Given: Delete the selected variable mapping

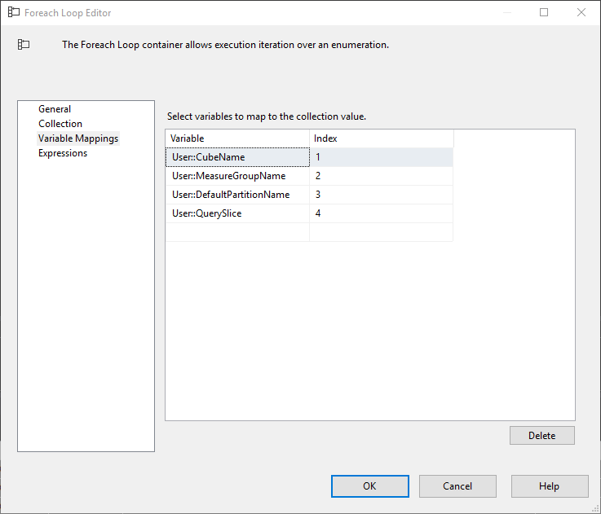Looking at the screenshot, I should (x=542, y=436).
